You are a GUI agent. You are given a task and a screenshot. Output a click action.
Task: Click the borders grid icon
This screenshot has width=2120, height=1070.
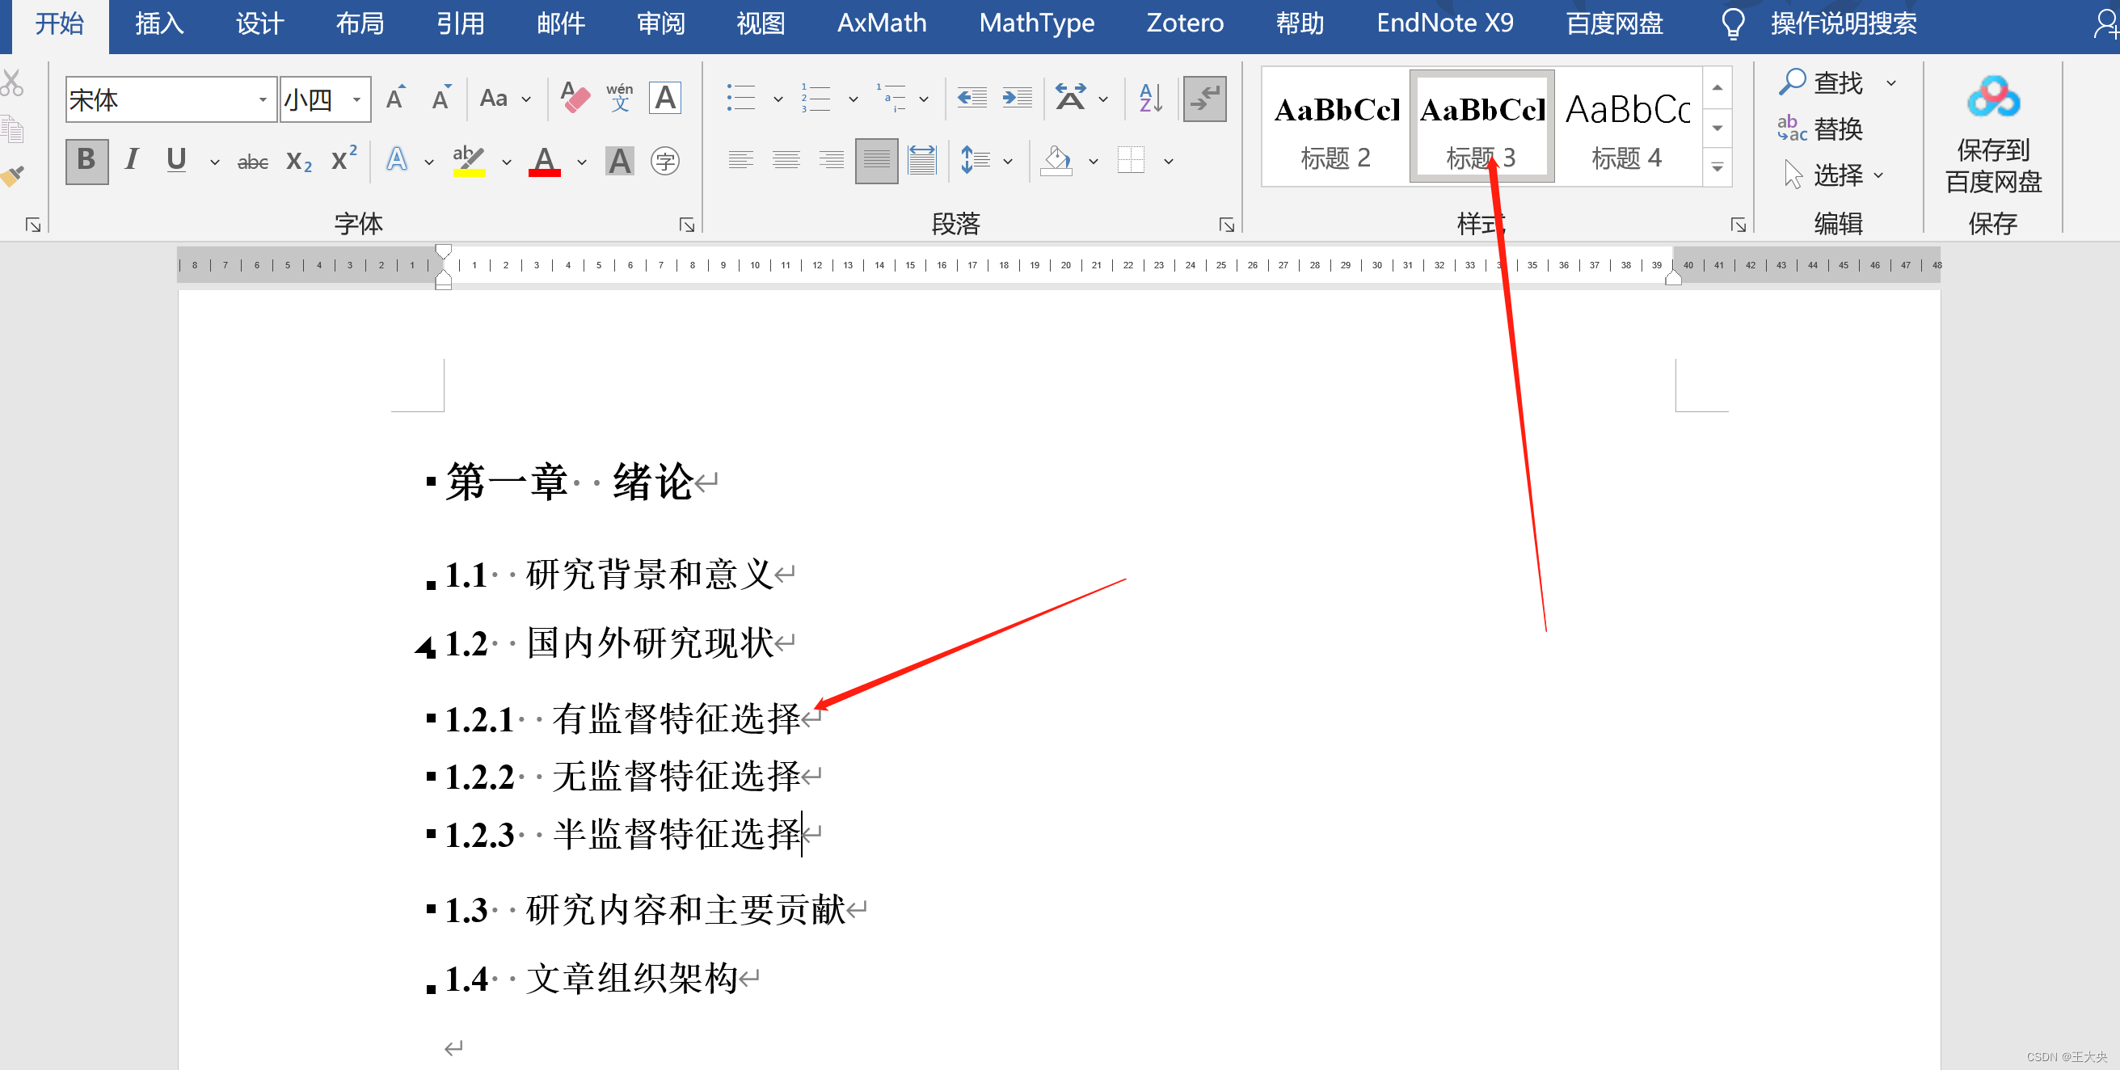pos(1131,160)
